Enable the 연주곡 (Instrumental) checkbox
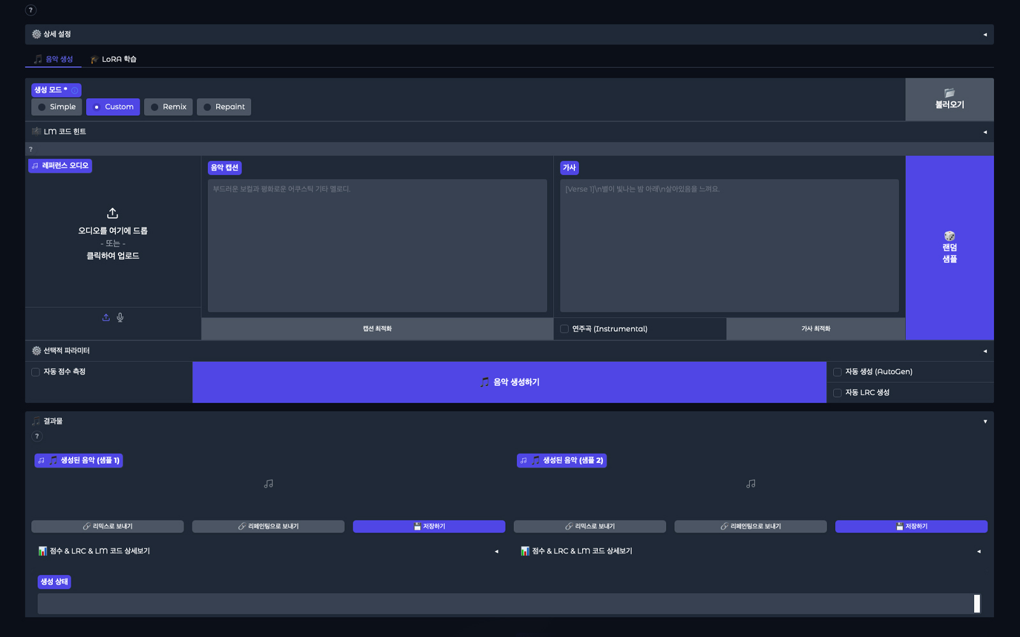 click(x=564, y=329)
